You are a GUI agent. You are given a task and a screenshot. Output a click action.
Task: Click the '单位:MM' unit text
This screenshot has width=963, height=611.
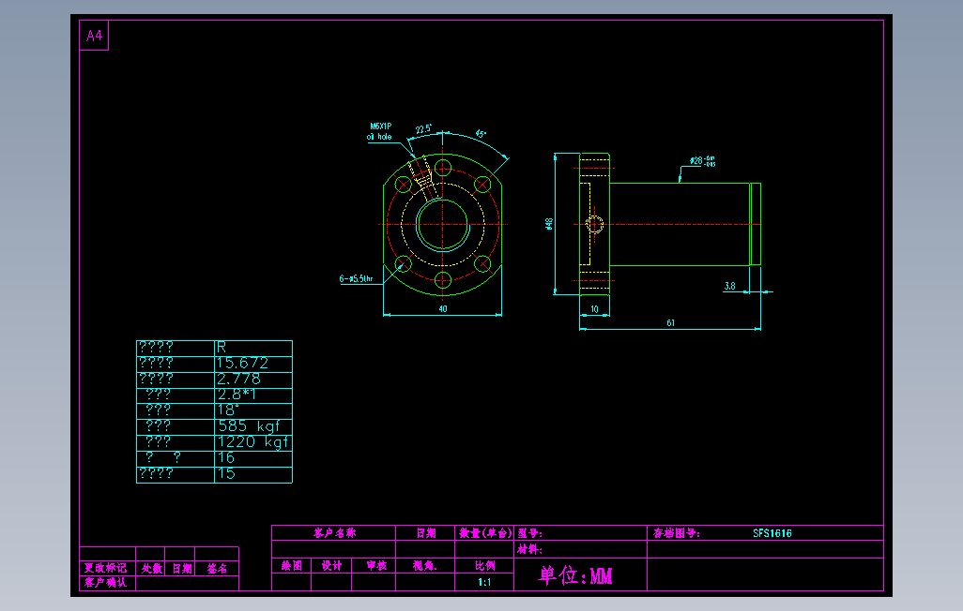(x=575, y=575)
